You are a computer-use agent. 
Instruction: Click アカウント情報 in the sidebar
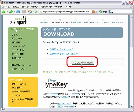[18, 54]
